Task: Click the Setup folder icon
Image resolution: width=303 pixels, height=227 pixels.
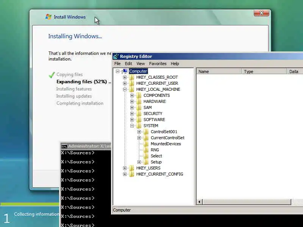Action: point(146,162)
